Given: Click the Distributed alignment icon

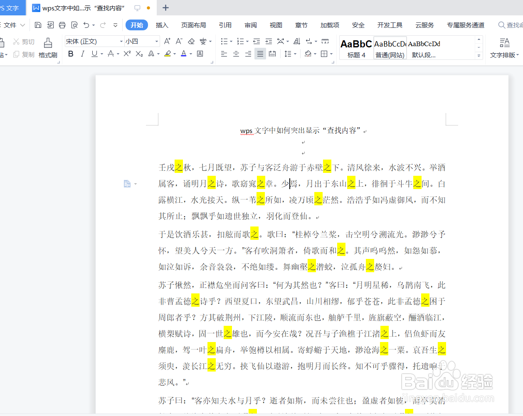Looking at the screenshot, I should 272,54.
